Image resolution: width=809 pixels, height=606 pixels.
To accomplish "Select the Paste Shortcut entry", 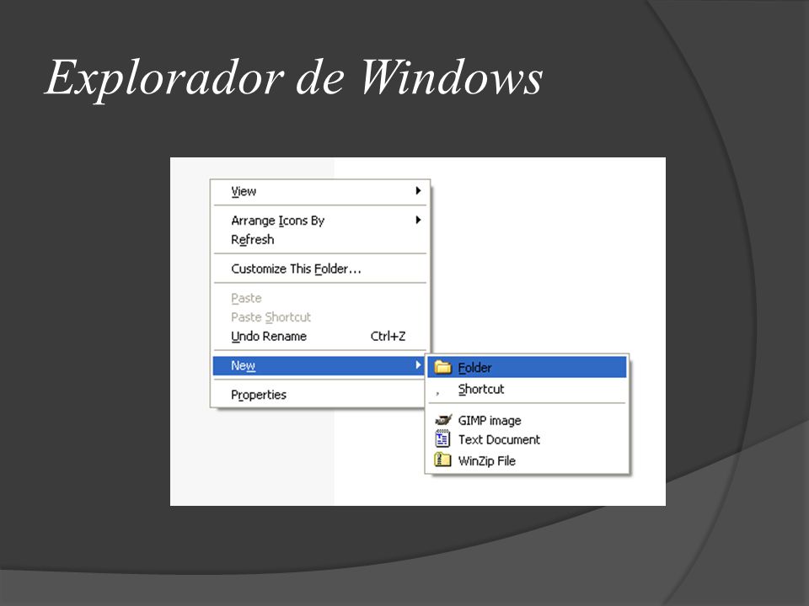I will click(320, 317).
